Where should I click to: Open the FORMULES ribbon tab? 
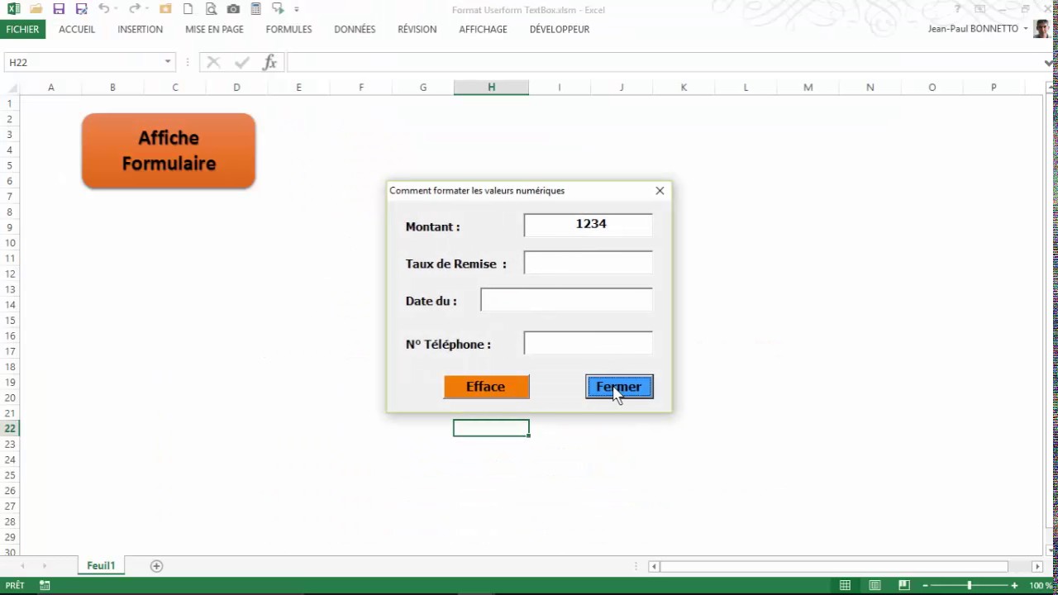point(288,29)
